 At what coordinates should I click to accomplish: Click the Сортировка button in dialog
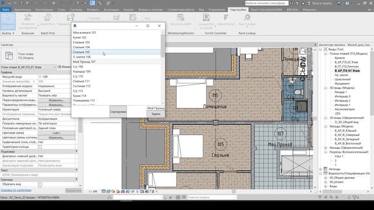118,111
